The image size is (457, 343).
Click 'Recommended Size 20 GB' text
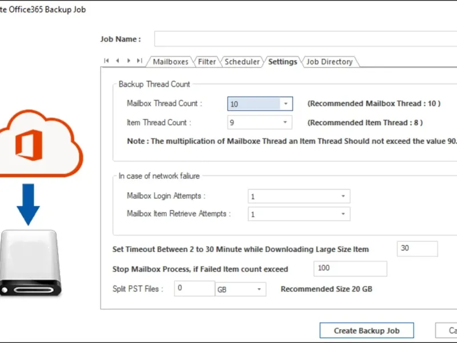(326, 289)
